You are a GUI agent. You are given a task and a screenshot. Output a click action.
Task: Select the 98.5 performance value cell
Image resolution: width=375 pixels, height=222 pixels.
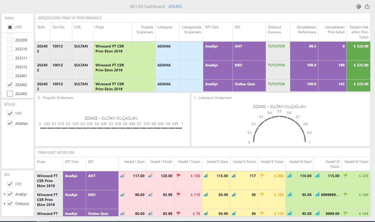click(304, 51)
